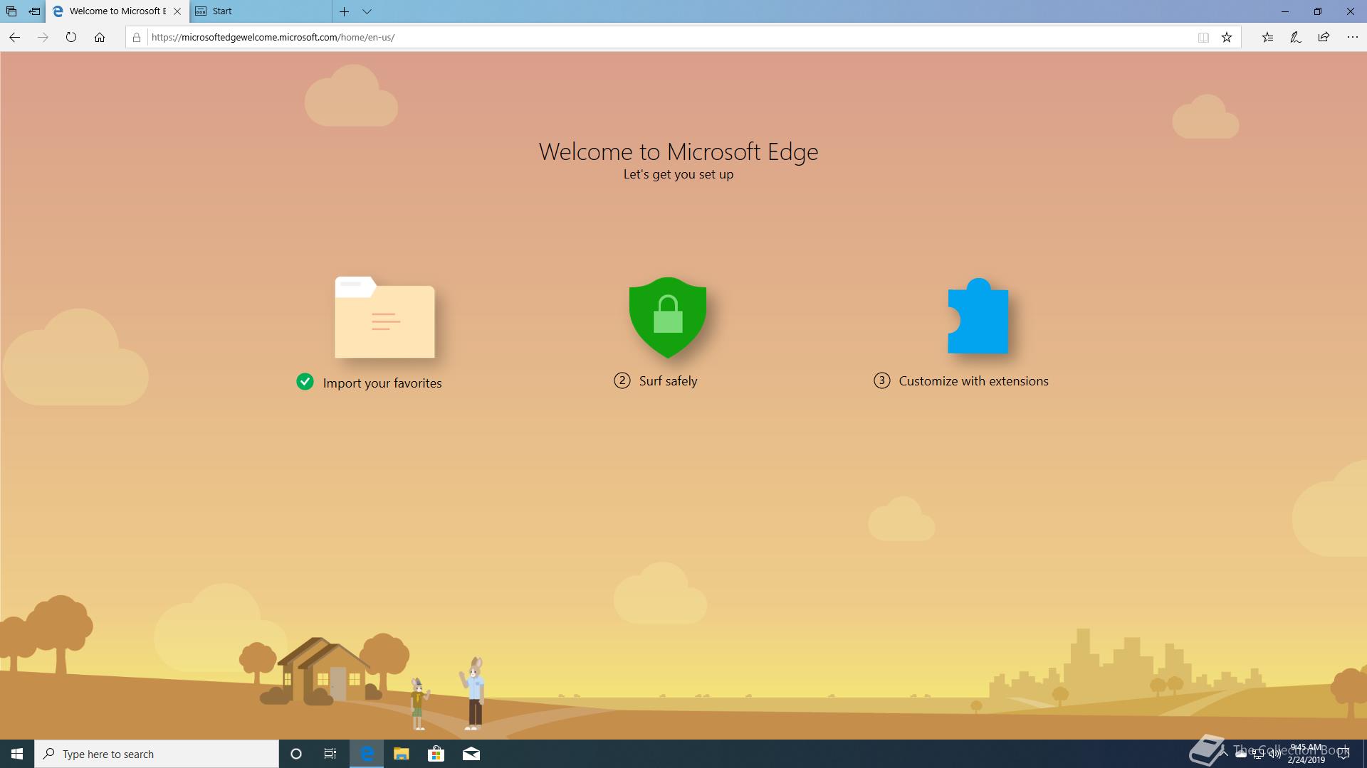The width and height of the screenshot is (1367, 768).
Task: Click the green shield lock illustration
Action: (x=668, y=317)
